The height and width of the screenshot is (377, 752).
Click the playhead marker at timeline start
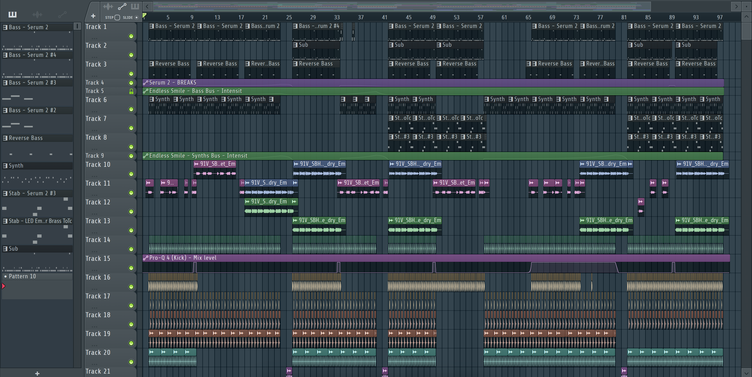pos(144,15)
